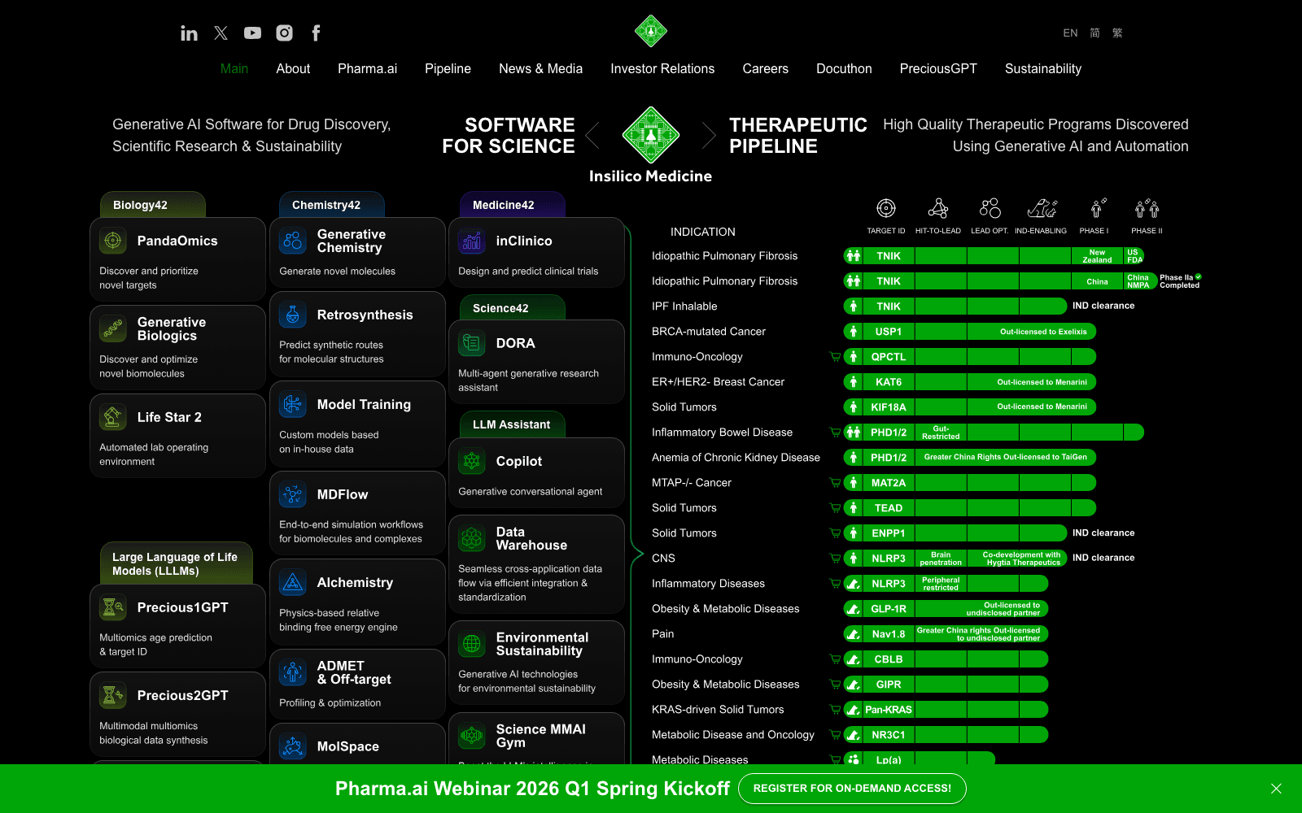Screen dimensions: 1302x813
Task: Click the Model Training icon
Action: click(293, 404)
